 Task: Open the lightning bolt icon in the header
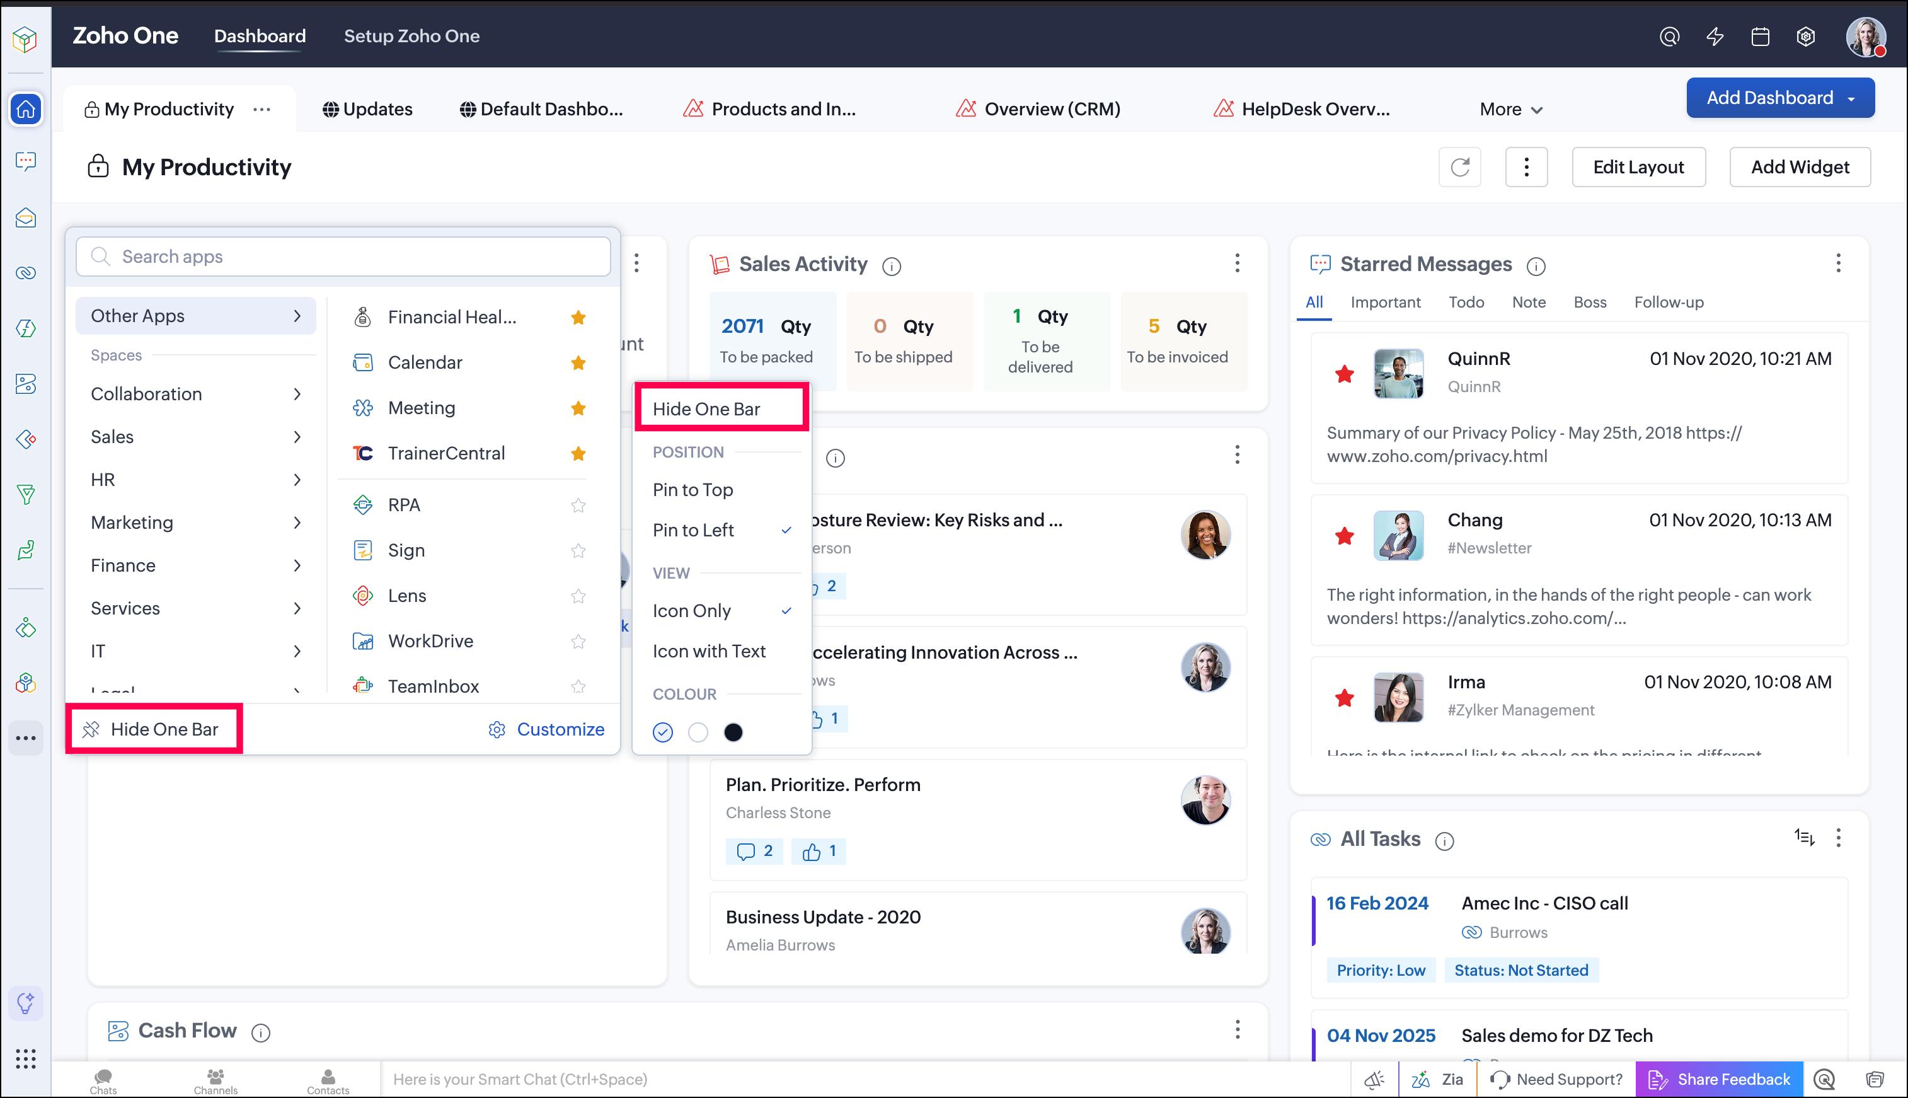point(1715,36)
